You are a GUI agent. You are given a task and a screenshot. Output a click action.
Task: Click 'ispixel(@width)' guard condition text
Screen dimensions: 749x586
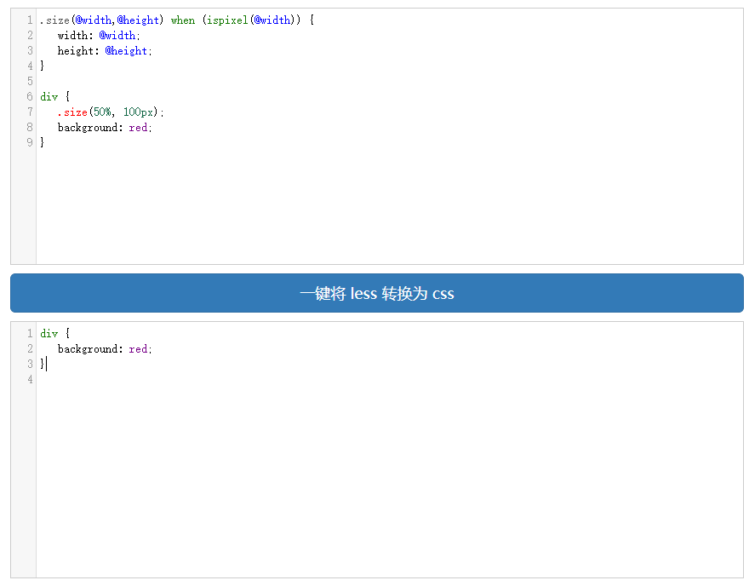251,20
